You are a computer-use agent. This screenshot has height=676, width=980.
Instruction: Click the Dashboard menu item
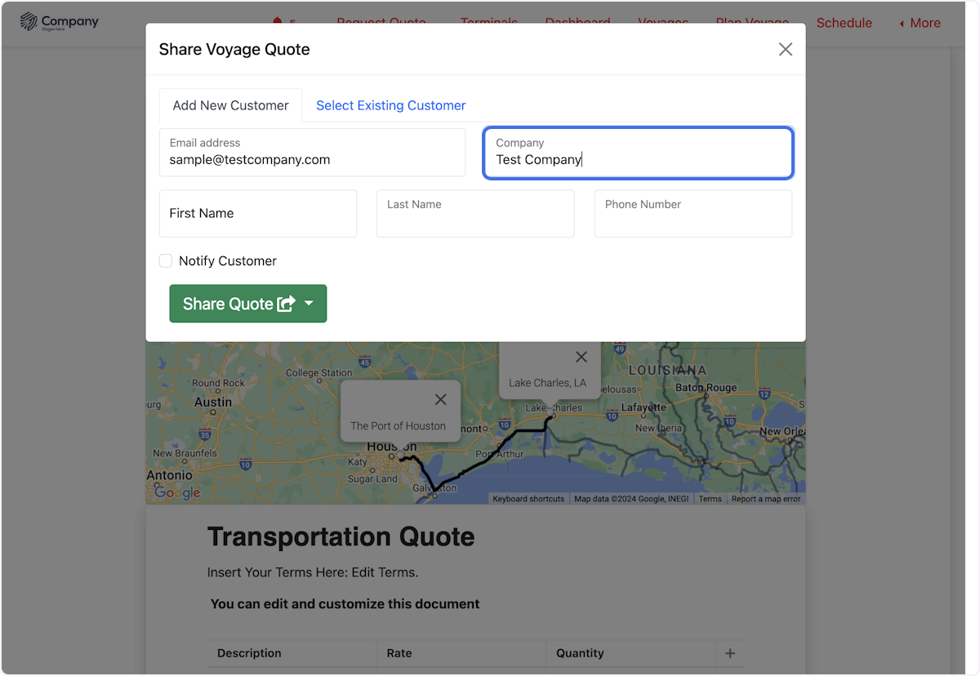click(577, 23)
